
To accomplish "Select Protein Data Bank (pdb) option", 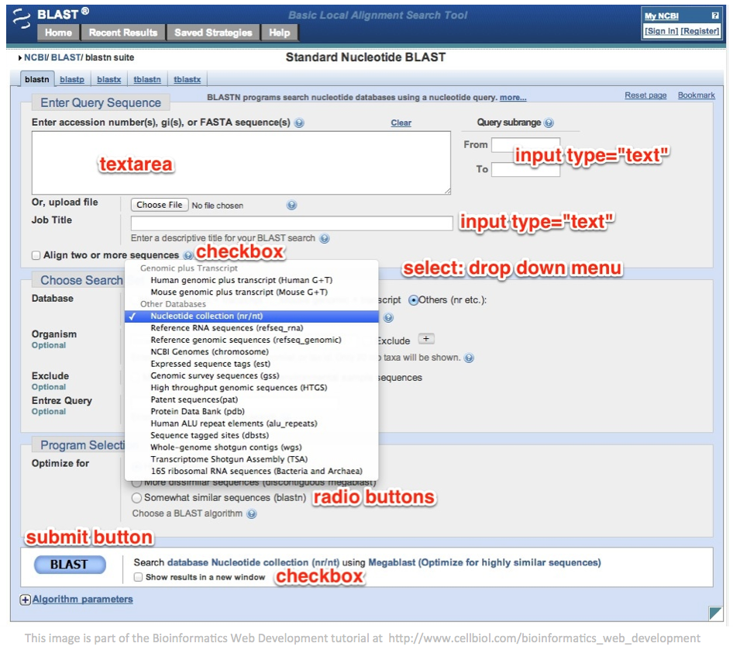I will pos(252,412).
